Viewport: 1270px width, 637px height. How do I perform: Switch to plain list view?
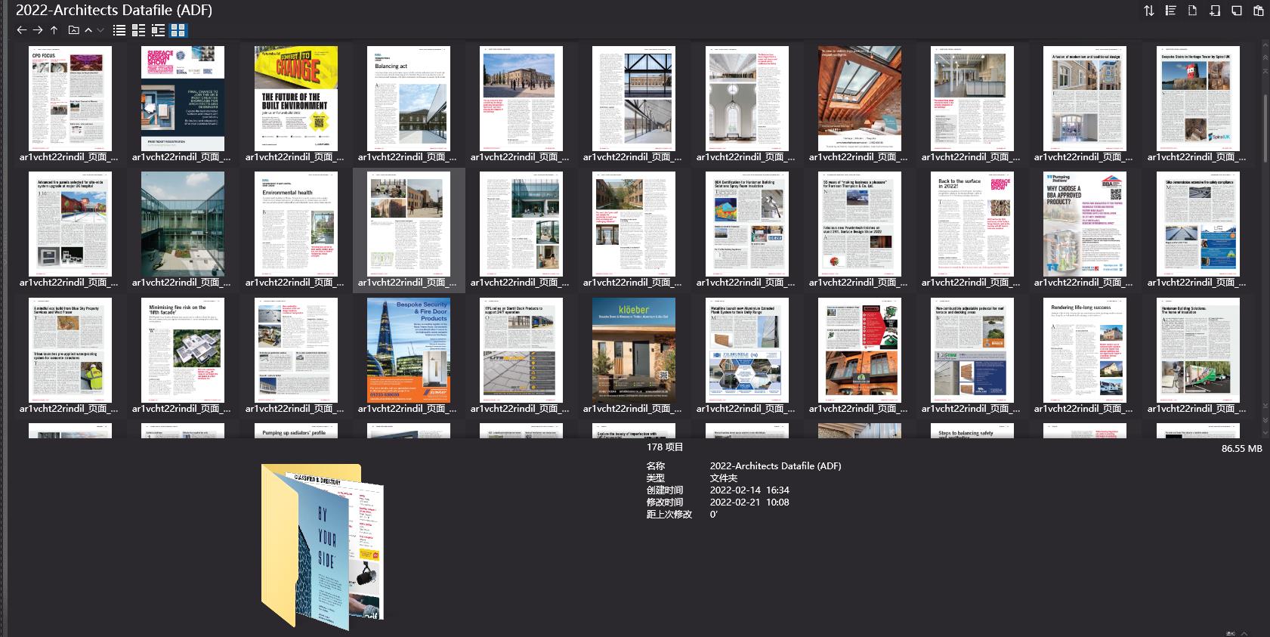tap(119, 30)
